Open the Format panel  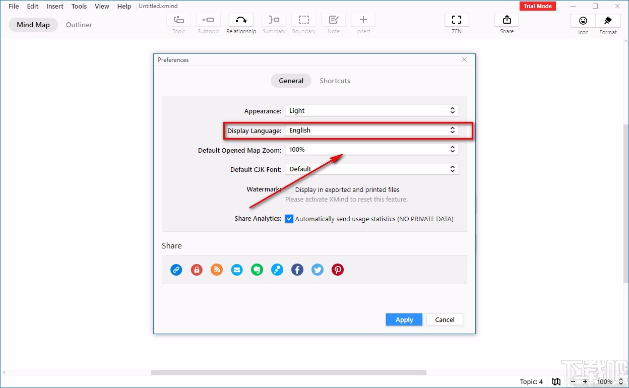608,21
